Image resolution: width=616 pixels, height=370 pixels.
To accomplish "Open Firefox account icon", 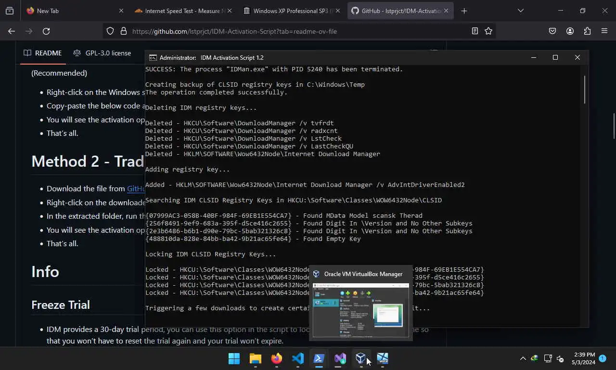I will [x=570, y=31].
